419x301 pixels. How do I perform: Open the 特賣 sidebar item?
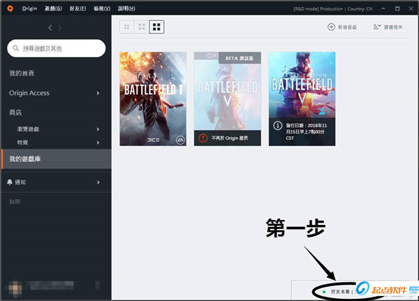[22, 142]
